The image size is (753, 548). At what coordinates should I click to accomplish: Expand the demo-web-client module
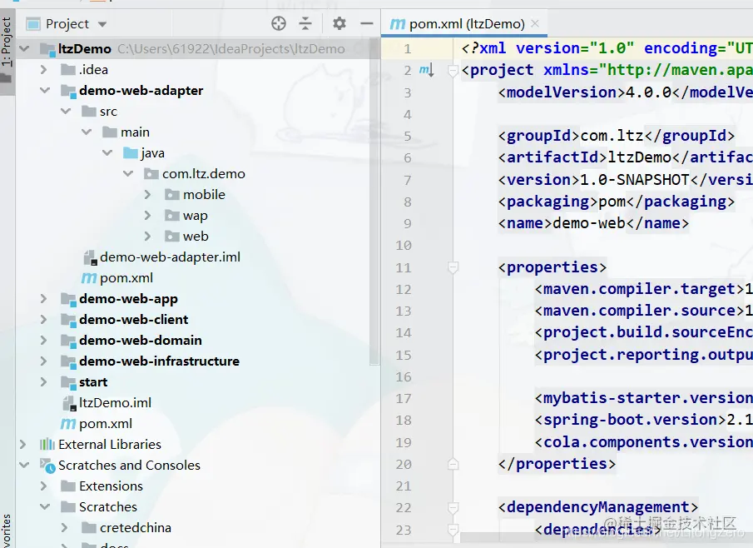(44, 319)
